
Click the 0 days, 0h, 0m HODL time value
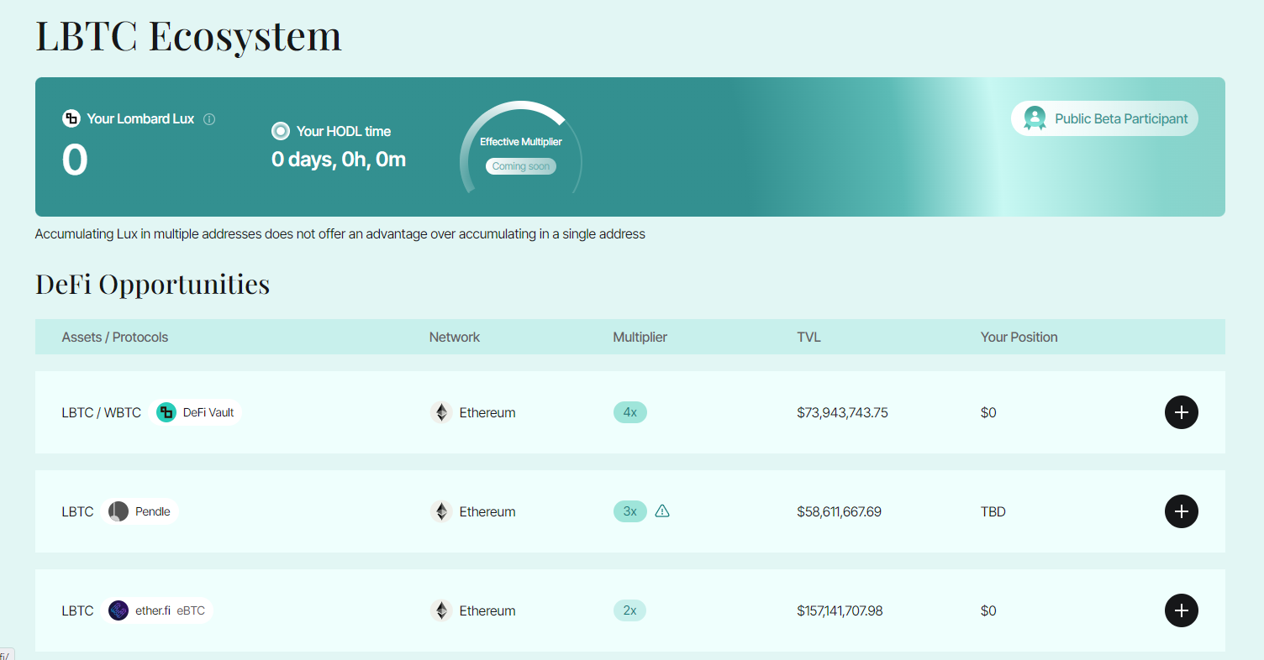(x=339, y=160)
